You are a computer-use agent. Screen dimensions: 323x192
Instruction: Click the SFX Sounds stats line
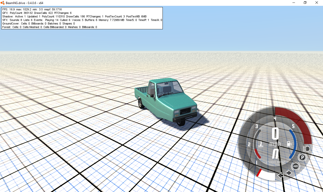coord(82,20)
